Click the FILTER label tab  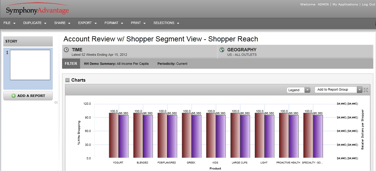tap(71, 64)
